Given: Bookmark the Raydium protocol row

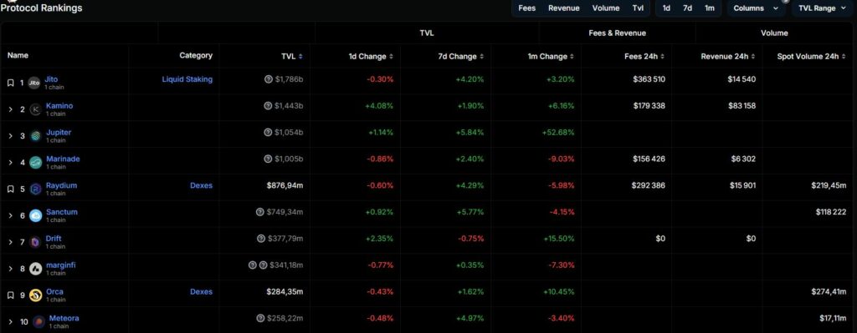Looking at the screenshot, I should pos(10,189).
